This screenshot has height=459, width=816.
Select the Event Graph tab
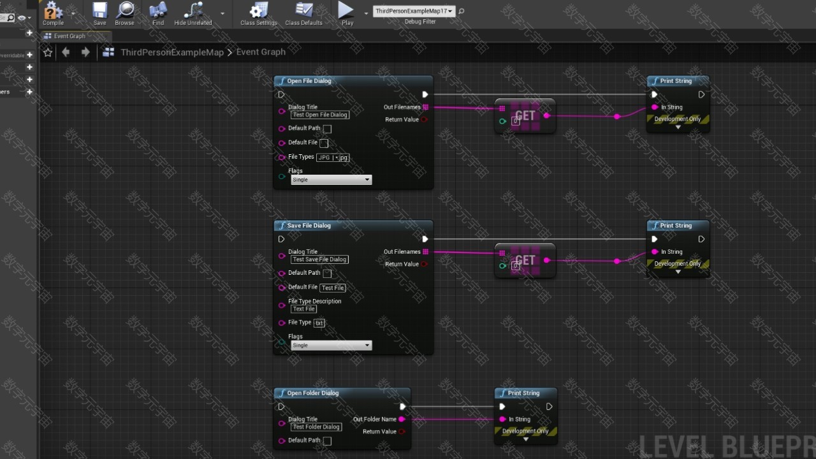(69, 36)
